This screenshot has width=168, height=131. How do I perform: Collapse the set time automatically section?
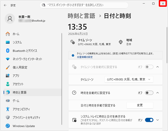click(158, 93)
